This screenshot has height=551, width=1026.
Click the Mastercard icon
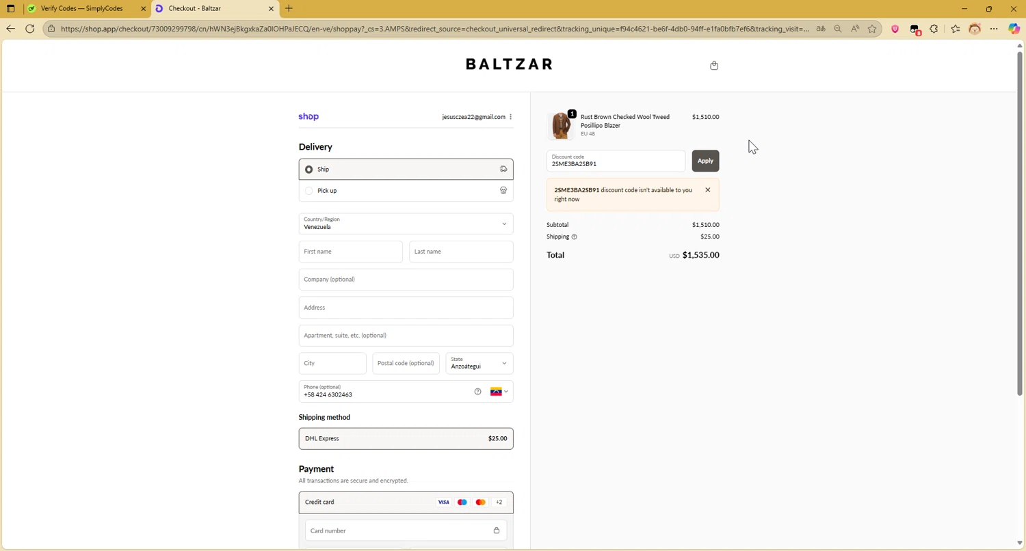click(480, 502)
